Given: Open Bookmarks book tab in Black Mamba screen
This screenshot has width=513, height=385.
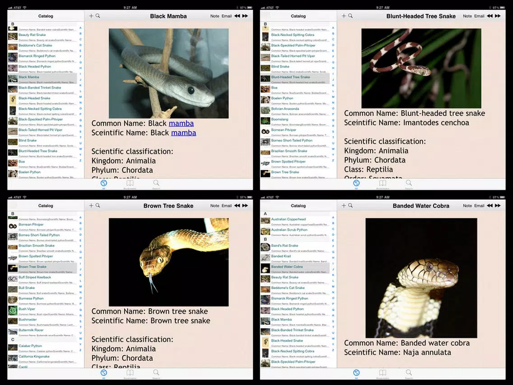Looking at the screenshot, I should click(x=130, y=183).
